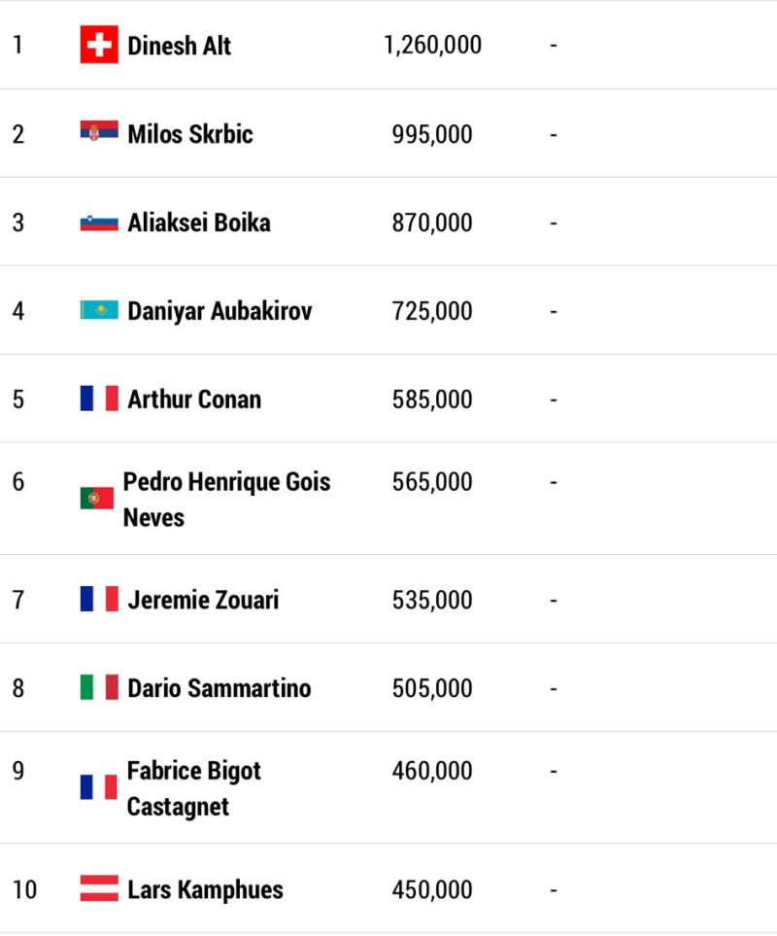Click rank number 8 row cell

point(18,688)
